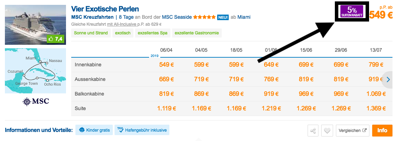Click the five-star rating icons

pyautogui.click(x=204, y=17)
